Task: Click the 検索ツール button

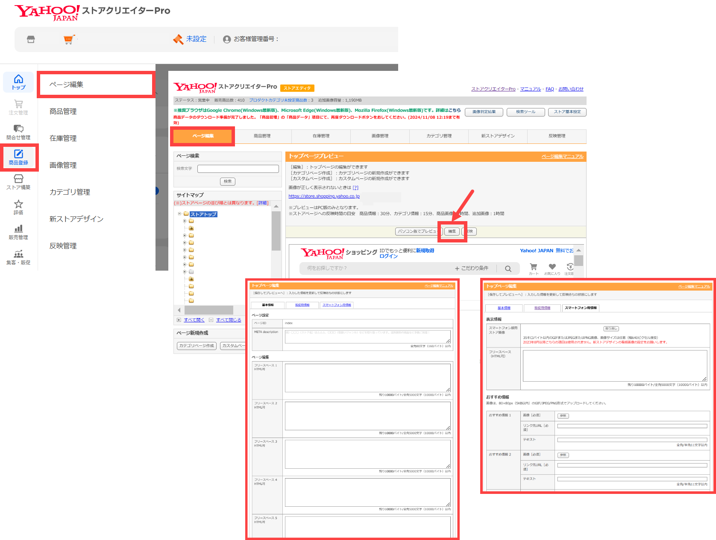Action: [x=525, y=112]
